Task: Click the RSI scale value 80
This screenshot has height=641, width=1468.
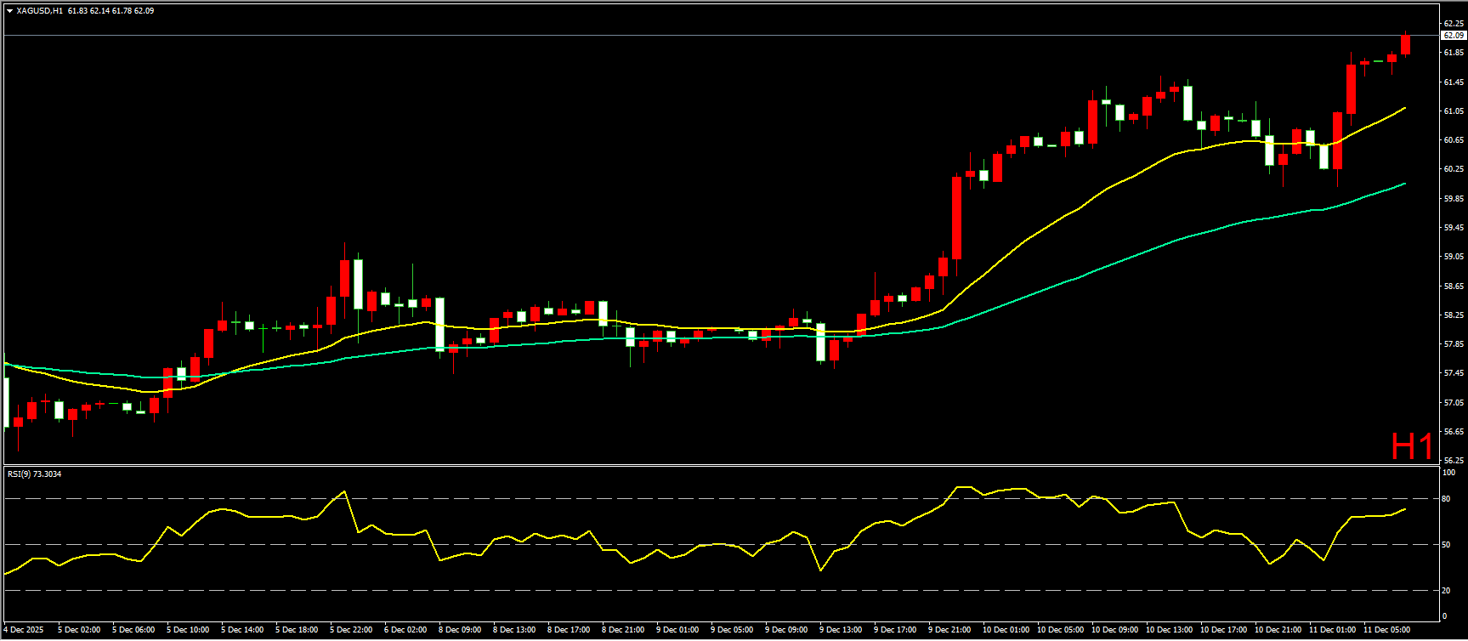Action: [x=1446, y=499]
